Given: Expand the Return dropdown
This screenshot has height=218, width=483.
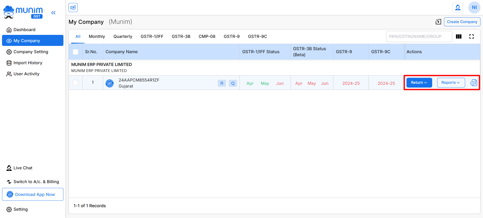Looking at the screenshot, I should click(x=419, y=83).
